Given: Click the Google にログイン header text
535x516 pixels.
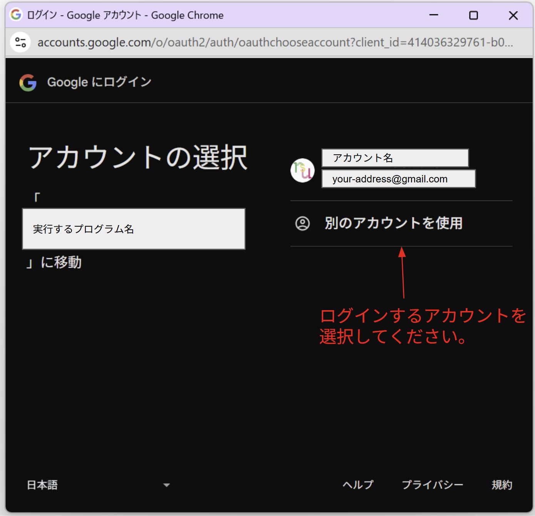Looking at the screenshot, I should (99, 82).
